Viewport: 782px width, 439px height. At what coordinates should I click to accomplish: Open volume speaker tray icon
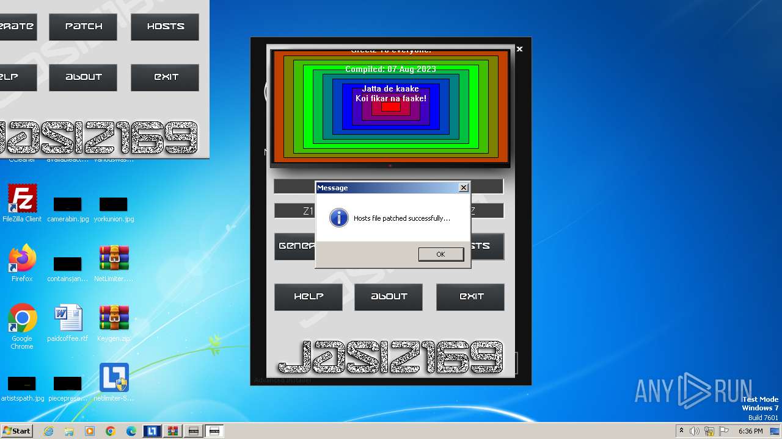695,431
